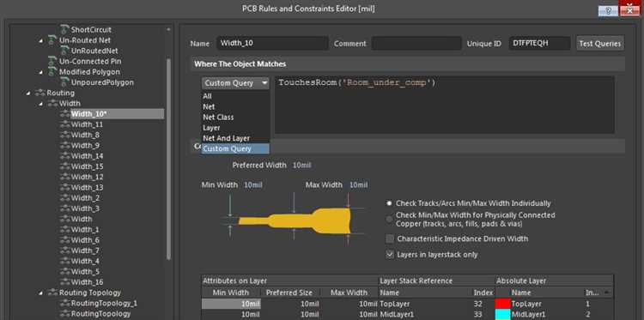The width and height of the screenshot is (644, 320).
Task: Select the Width_5 rule in the tree
Action: tap(85, 272)
